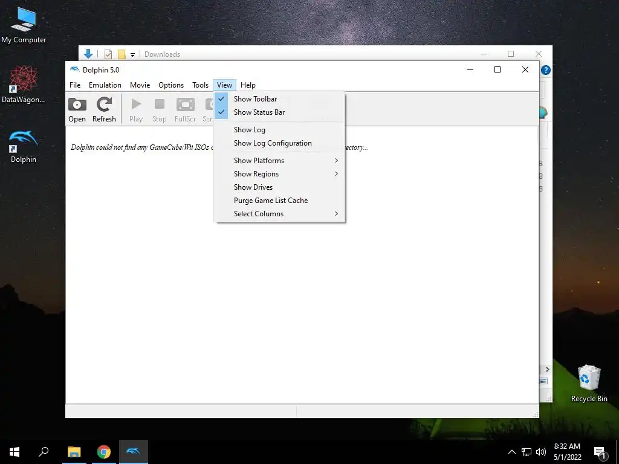Open the Emulation menu
The height and width of the screenshot is (464, 619).
(105, 85)
